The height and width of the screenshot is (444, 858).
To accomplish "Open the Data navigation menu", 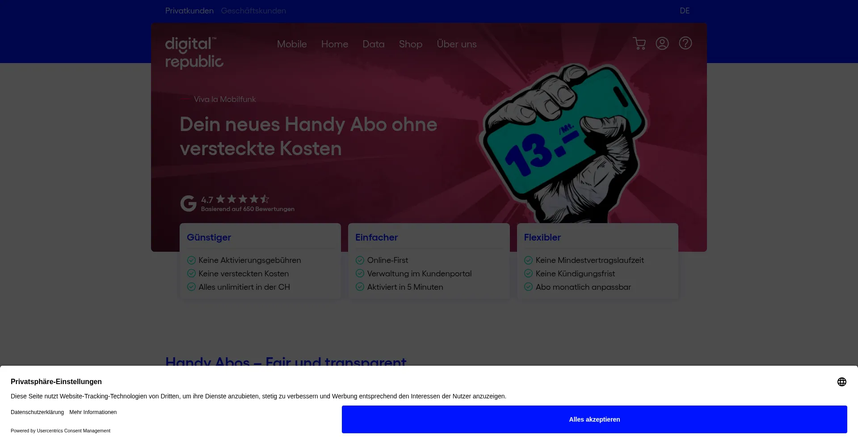I will pos(373,44).
